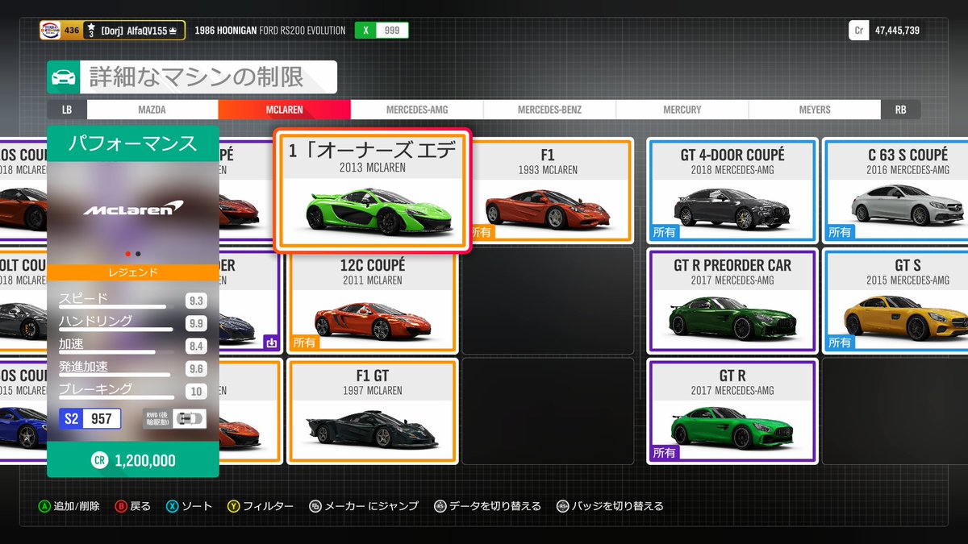This screenshot has width=968, height=544.
Task: Click the 1,200,000 credits price
Action: 144,461
